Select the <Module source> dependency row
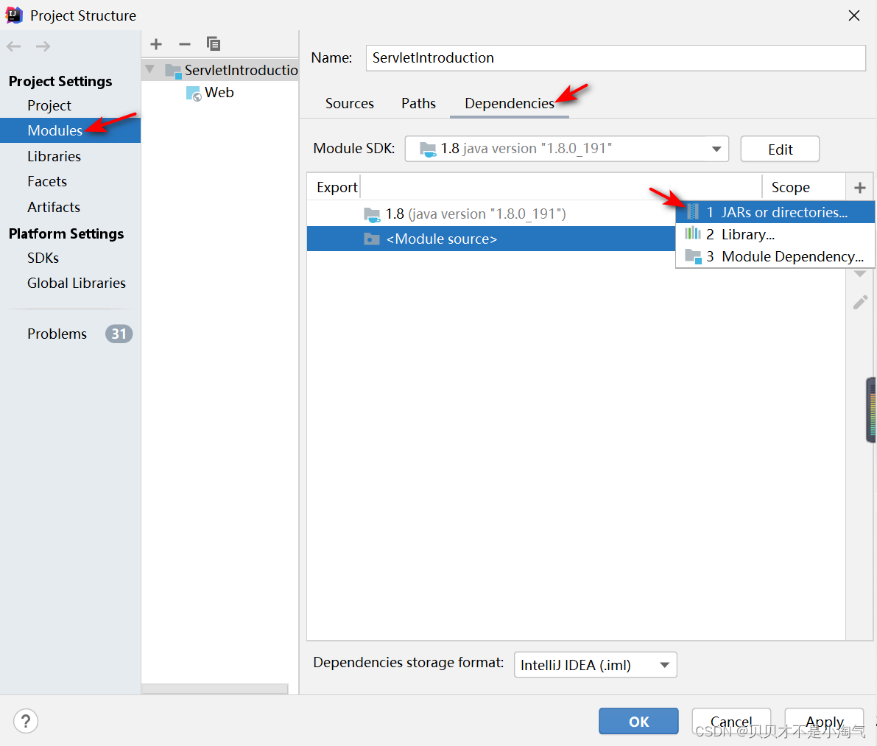This screenshot has height=746, width=877. [x=491, y=239]
